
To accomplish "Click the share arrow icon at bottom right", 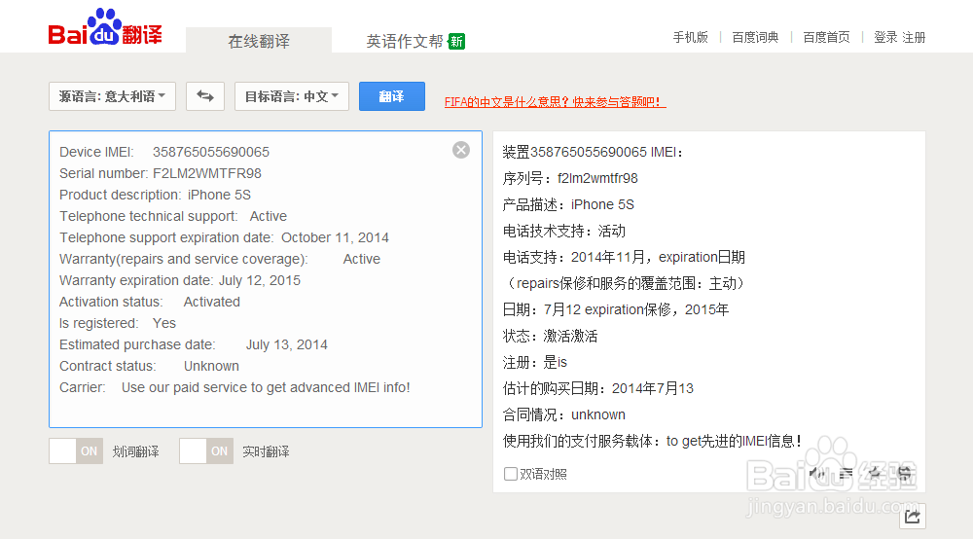I will point(913,517).
